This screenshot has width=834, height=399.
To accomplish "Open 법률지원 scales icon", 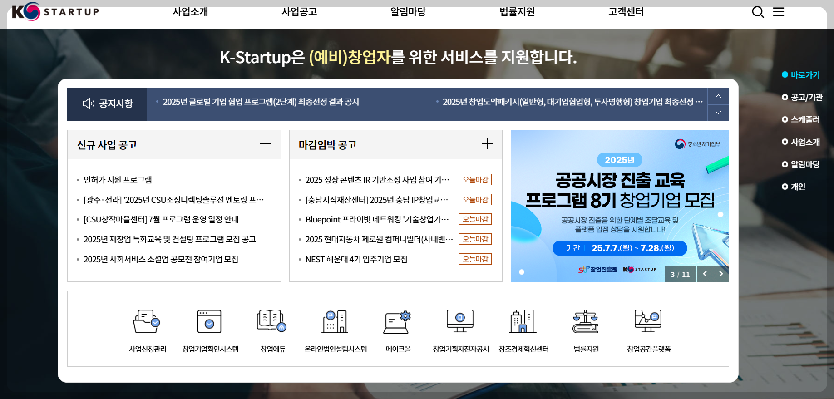I will (x=585, y=321).
